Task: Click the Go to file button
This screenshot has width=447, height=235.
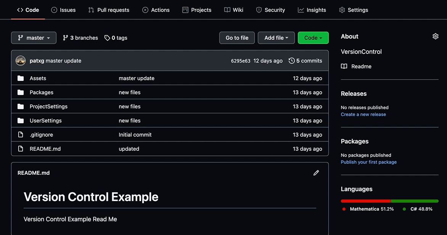Action: [237, 38]
